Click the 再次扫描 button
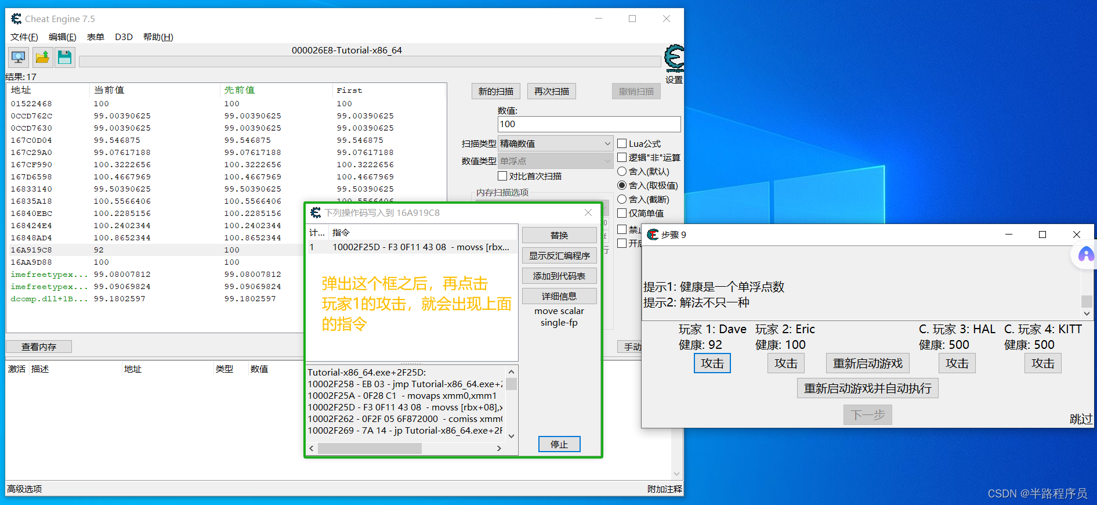This screenshot has height=505, width=1097. [552, 91]
